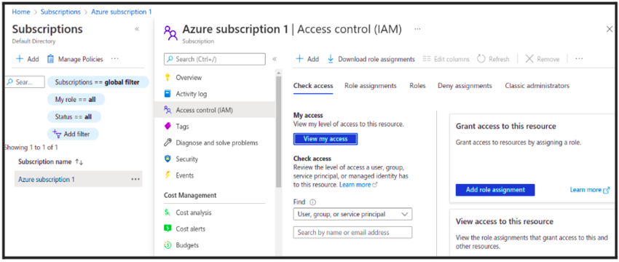Open Cost alerts page
Viewport: 619px width, 262px height.
tap(190, 229)
